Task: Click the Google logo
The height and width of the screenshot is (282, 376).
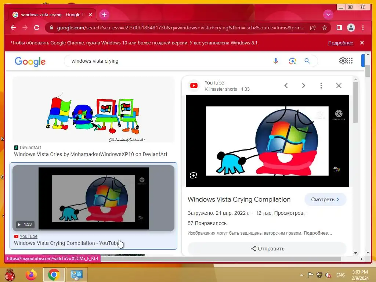Action: 30,62
